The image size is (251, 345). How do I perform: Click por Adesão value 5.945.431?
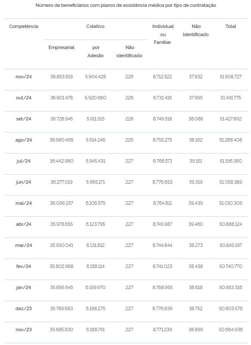[x=95, y=161]
